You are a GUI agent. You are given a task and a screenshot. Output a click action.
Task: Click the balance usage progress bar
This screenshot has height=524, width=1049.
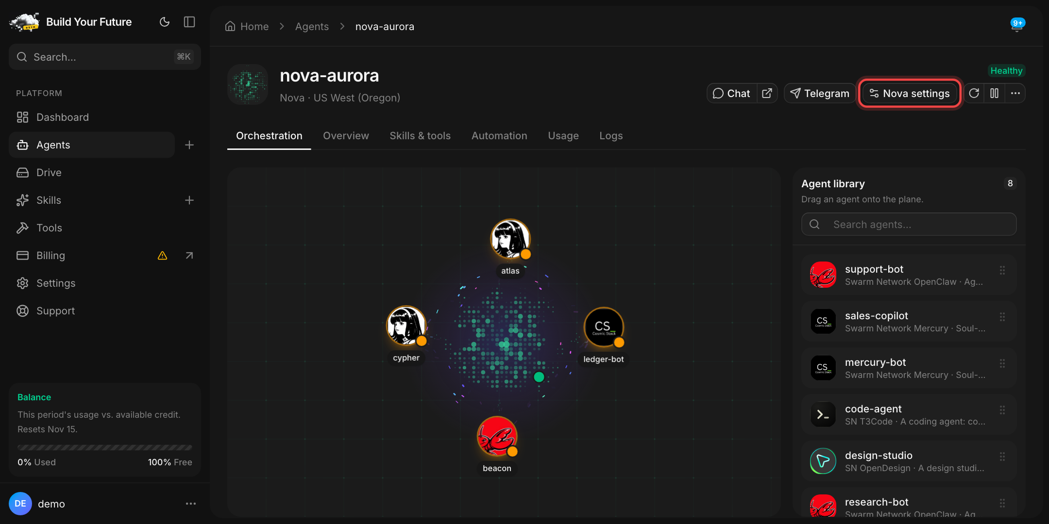coord(105,447)
